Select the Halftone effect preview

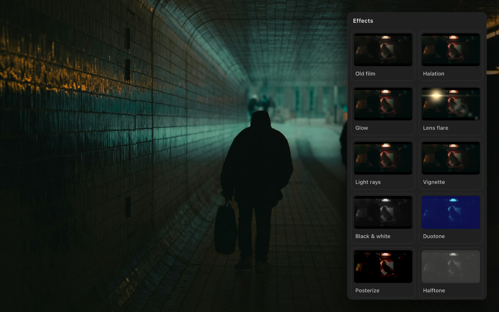[x=451, y=267]
